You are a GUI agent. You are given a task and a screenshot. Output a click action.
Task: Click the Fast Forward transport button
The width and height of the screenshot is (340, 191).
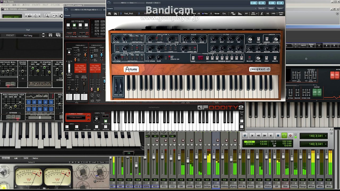tap(265, 136)
